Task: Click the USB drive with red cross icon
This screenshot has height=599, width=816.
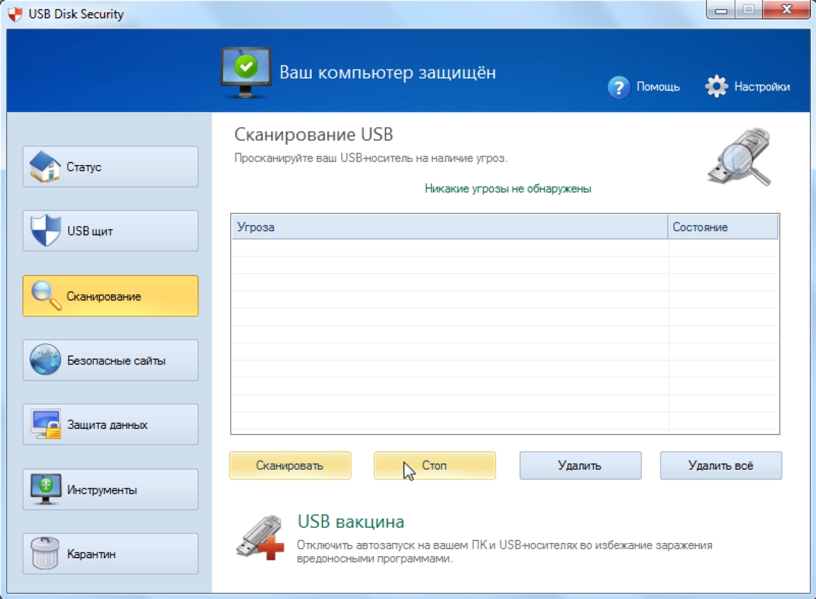Action: [259, 538]
